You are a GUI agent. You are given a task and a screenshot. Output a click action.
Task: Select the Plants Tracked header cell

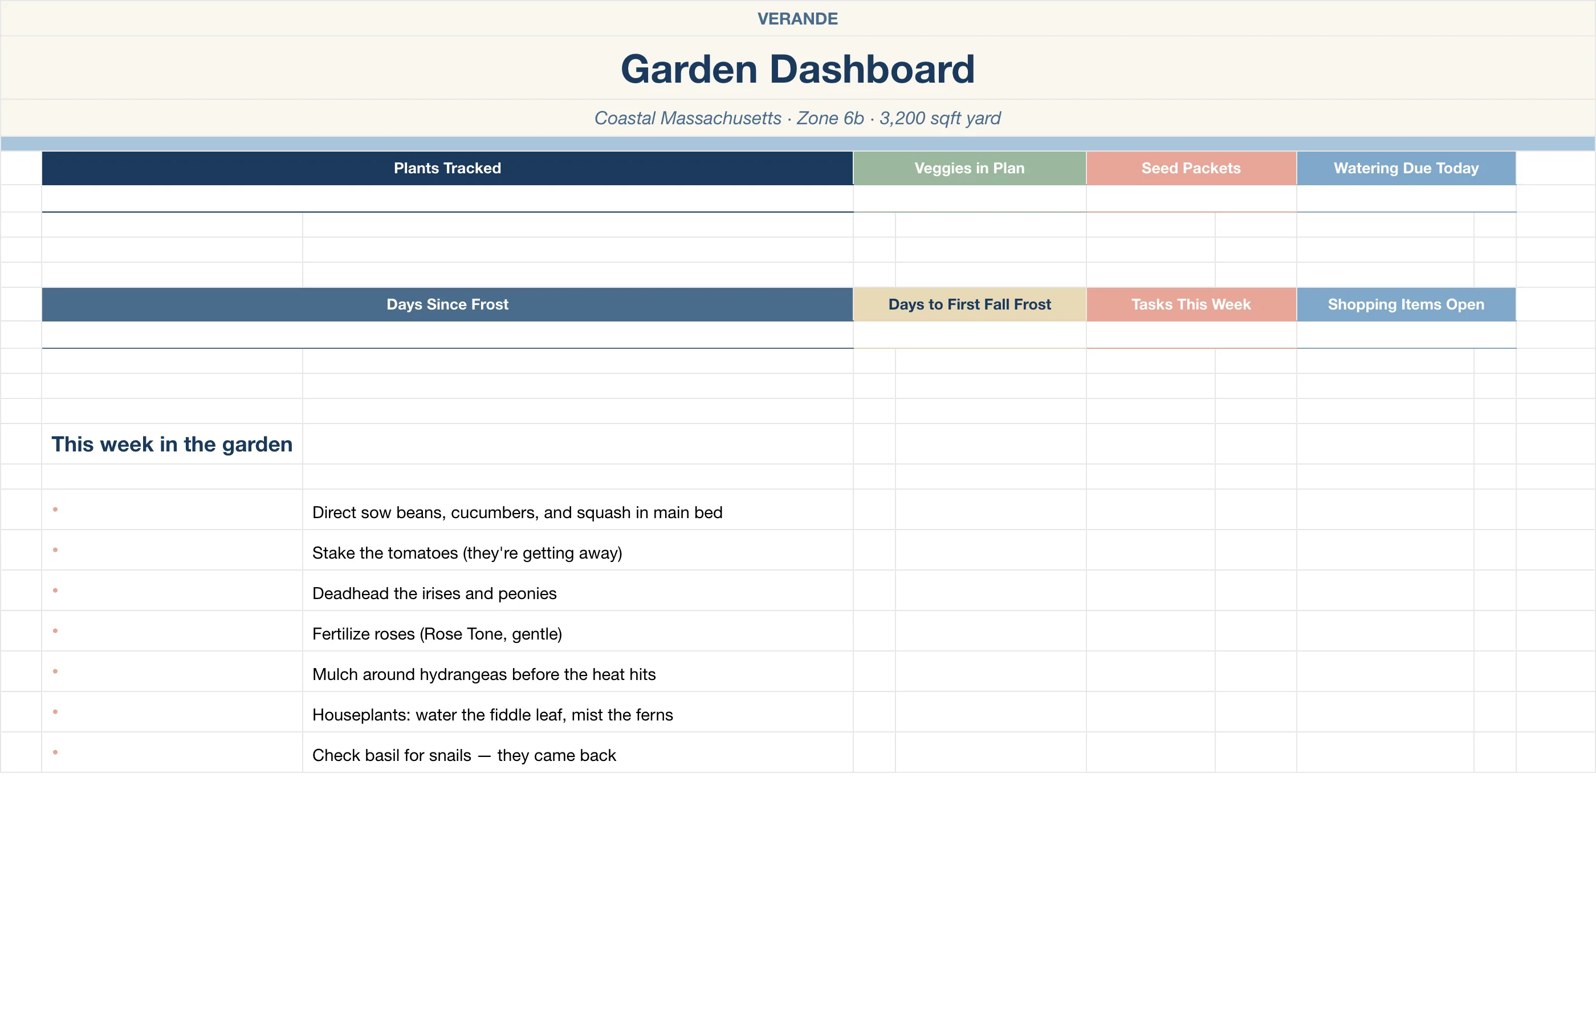447,168
